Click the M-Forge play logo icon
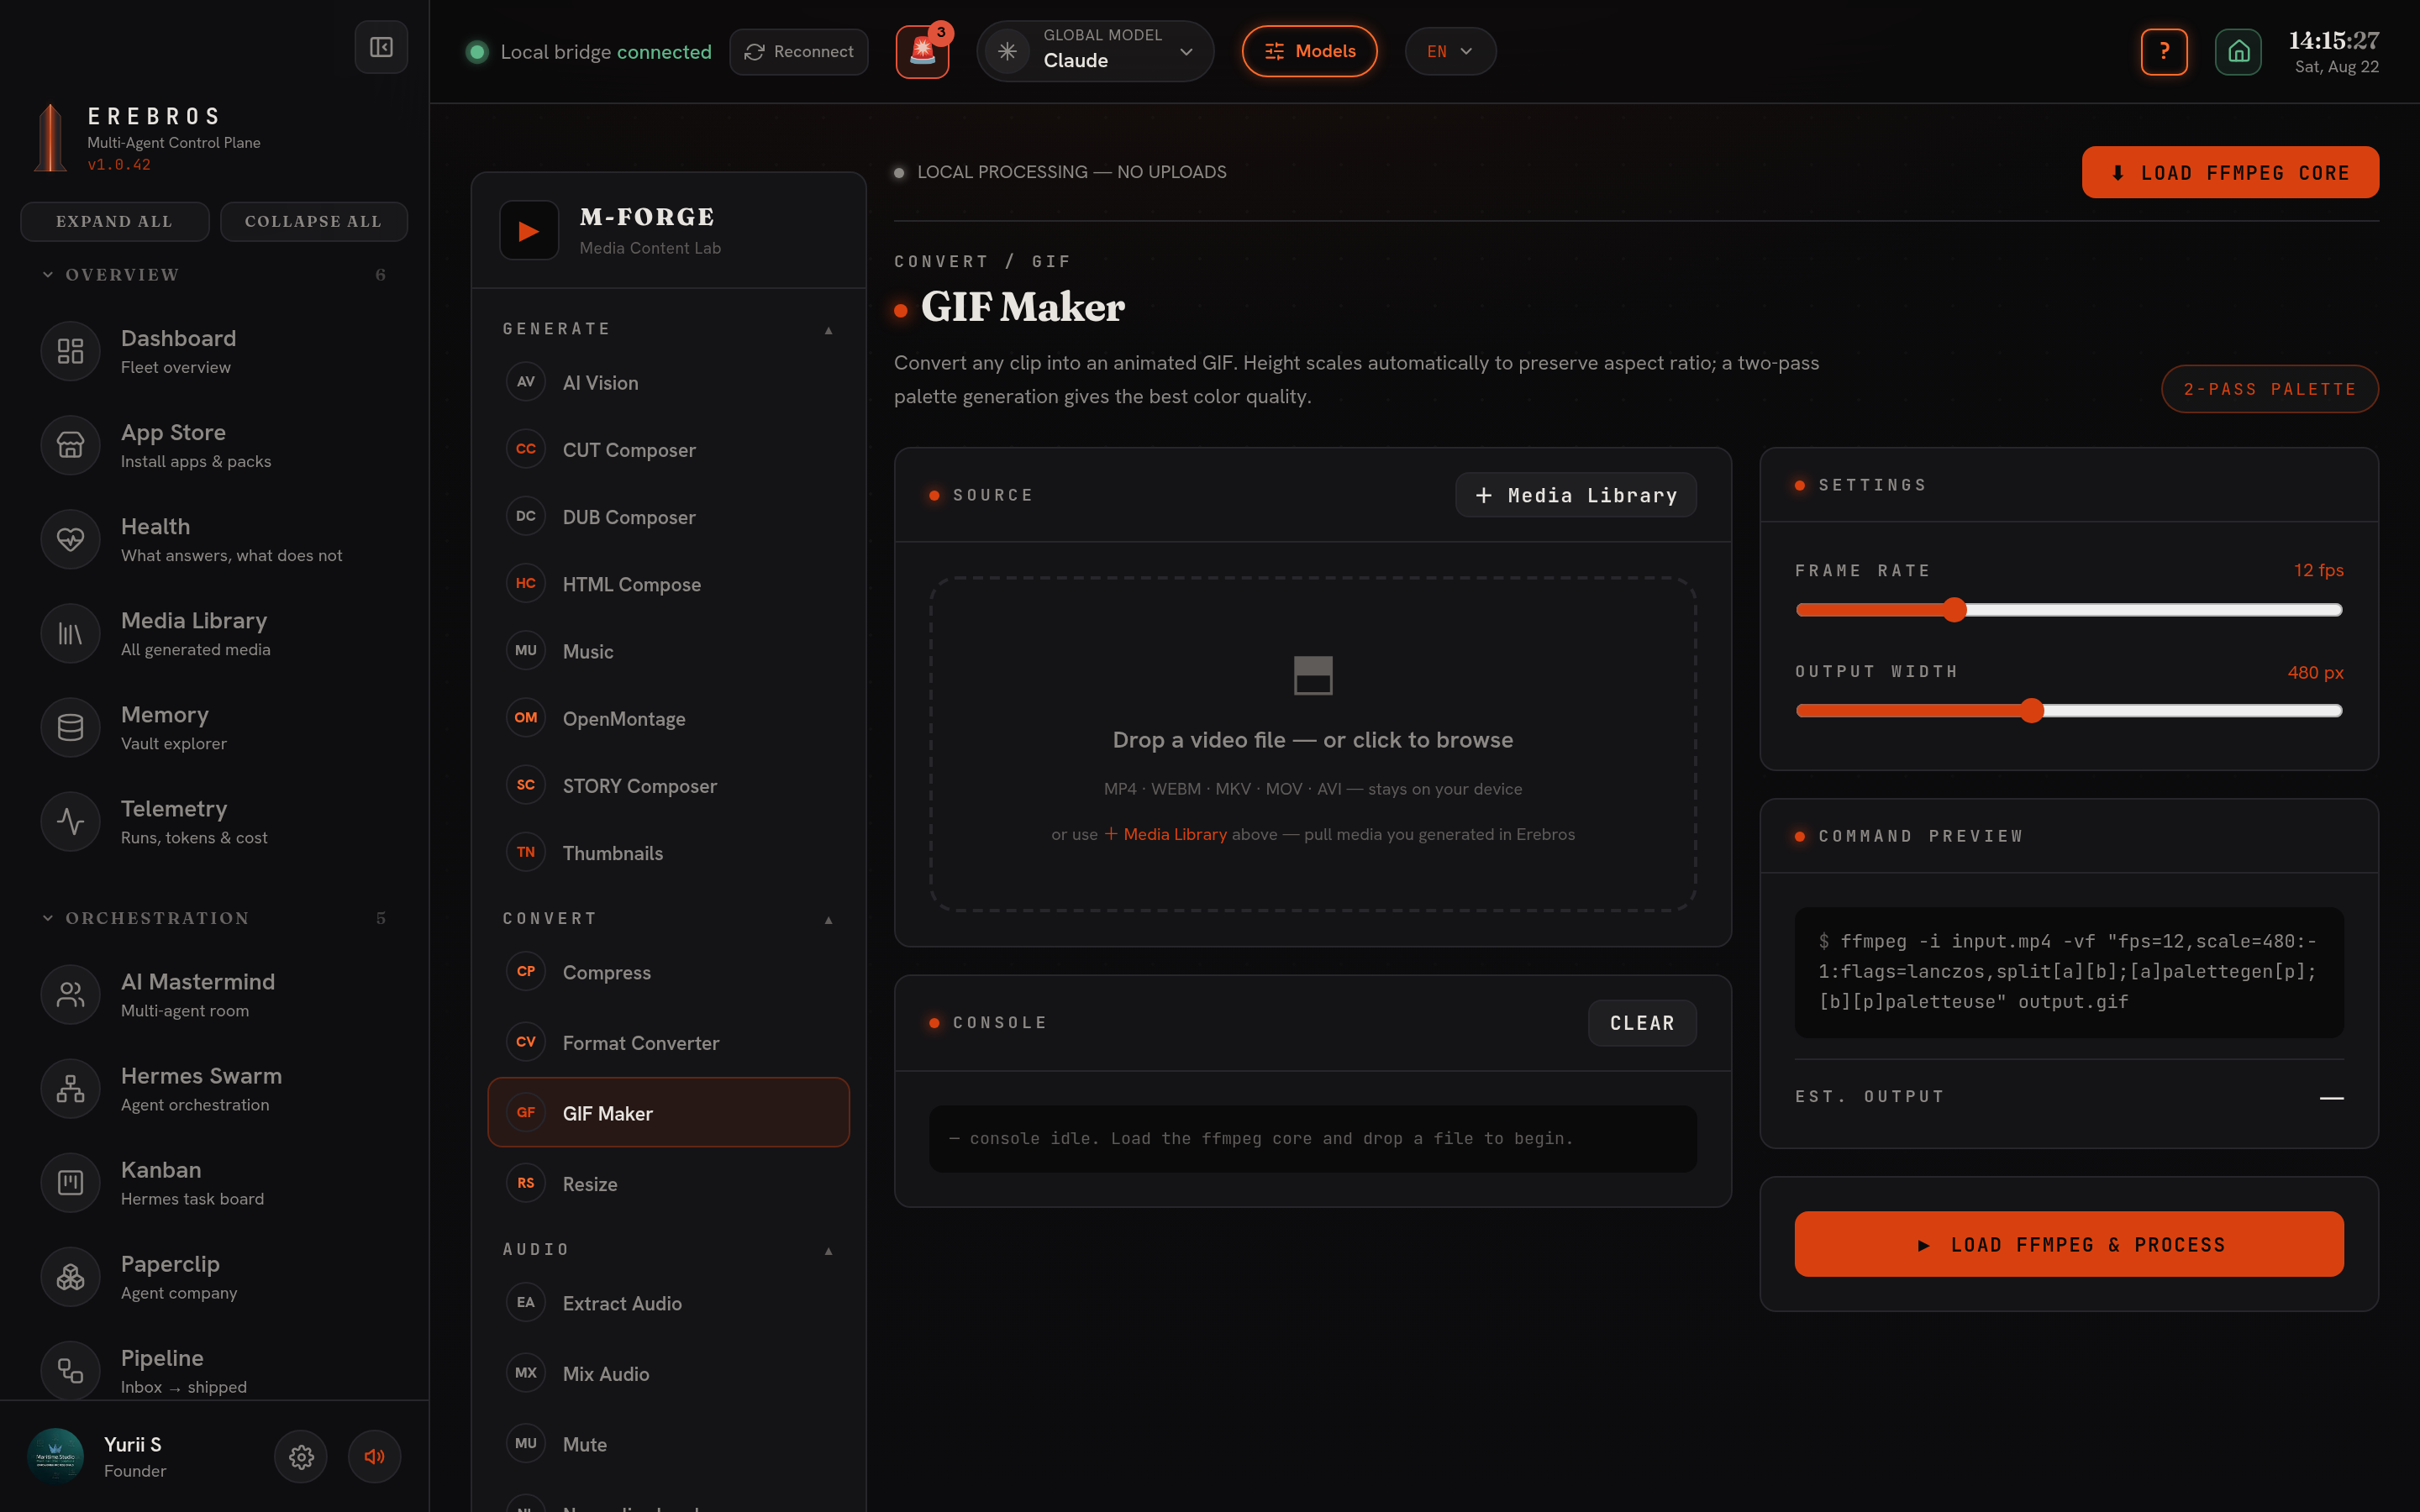This screenshot has height=1512, width=2420. (x=529, y=231)
